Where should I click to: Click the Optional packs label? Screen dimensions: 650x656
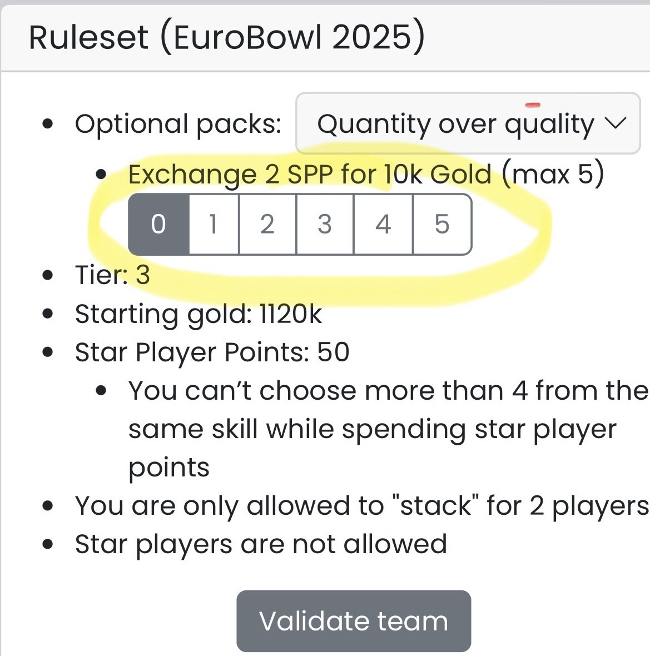pyautogui.click(x=178, y=123)
